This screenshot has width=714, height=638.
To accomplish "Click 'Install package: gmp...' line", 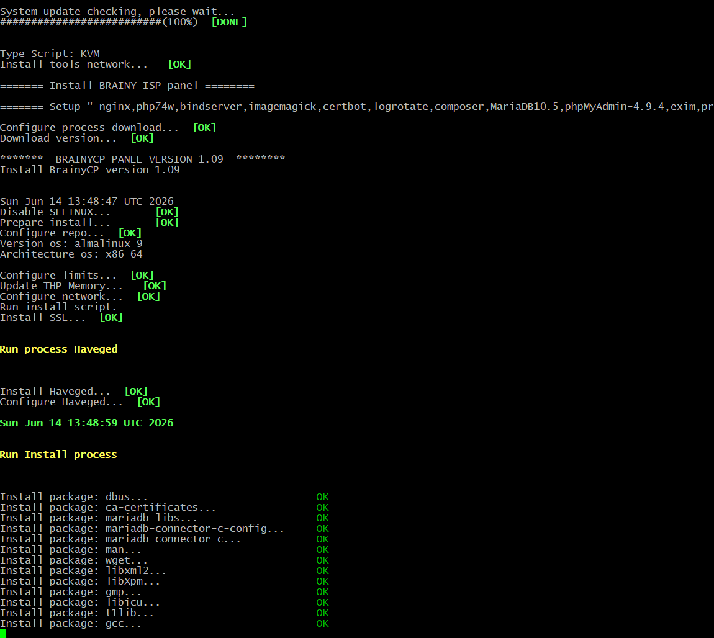I will click(x=165, y=592).
